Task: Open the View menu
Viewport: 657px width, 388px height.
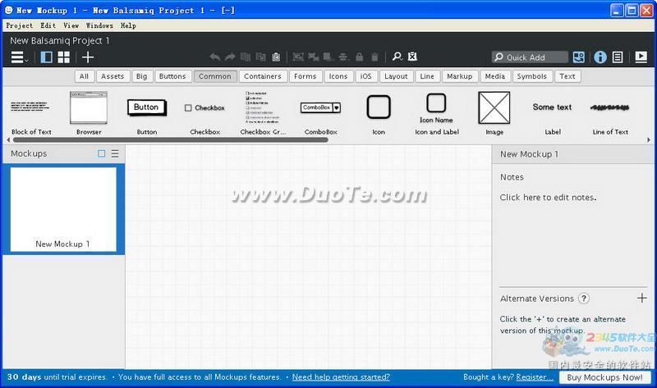Action: click(71, 25)
